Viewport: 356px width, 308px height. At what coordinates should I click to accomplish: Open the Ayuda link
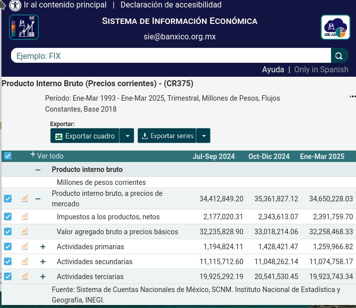point(273,69)
